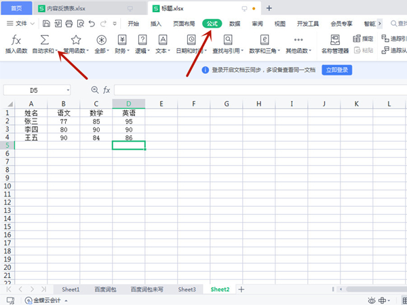Select the 公式 (Formulas) ribbon tab
The width and height of the screenshot is (407, 305).
212,24
